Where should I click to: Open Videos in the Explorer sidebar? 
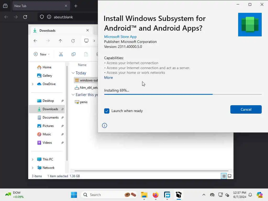point(44,143)
